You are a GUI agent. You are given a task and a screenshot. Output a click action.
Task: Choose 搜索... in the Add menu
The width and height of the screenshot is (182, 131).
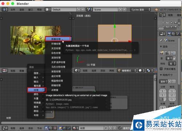pyautogui.click(x=36, y=73)
